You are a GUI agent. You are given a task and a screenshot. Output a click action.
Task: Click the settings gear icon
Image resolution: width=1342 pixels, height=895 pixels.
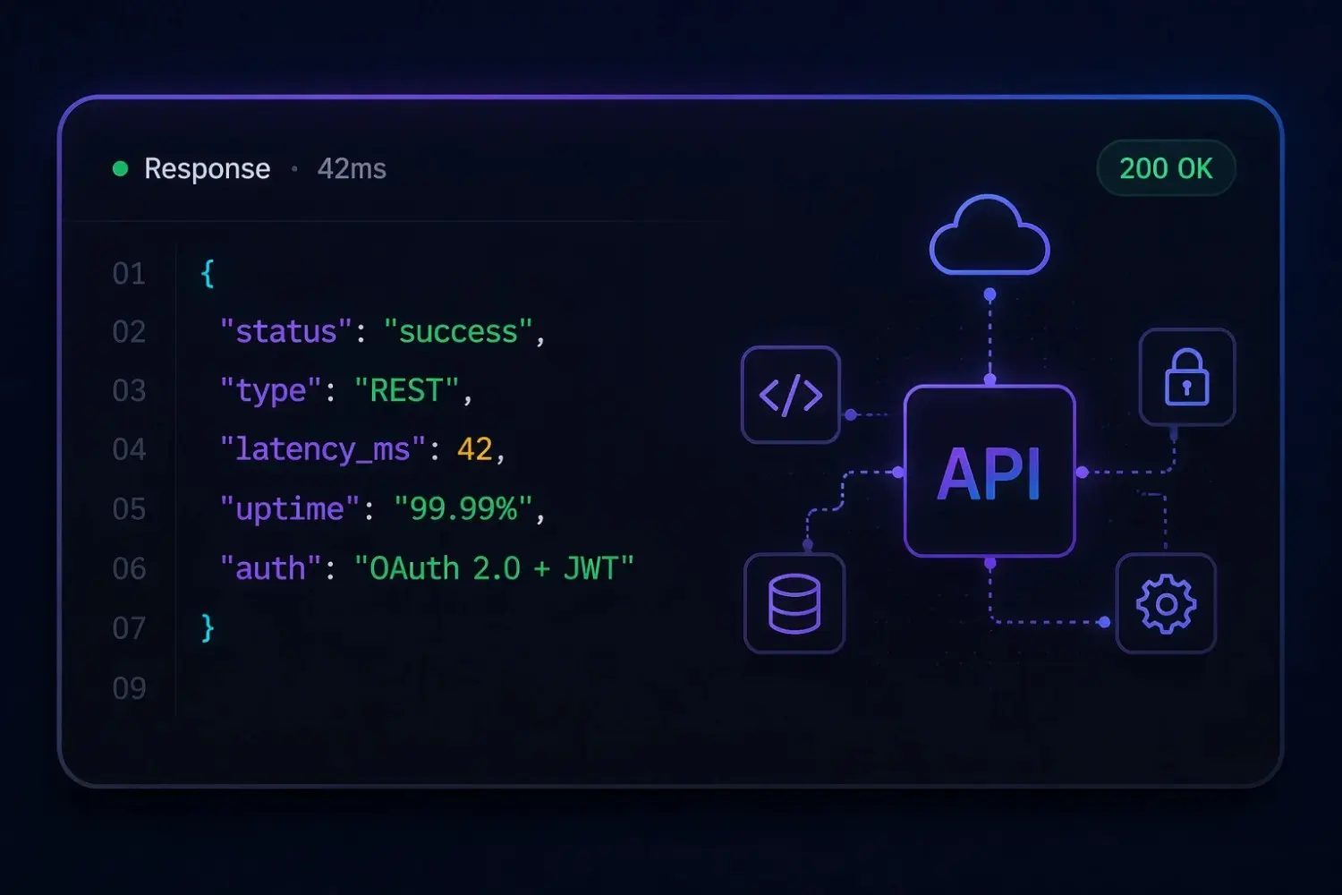point(1166,604)
